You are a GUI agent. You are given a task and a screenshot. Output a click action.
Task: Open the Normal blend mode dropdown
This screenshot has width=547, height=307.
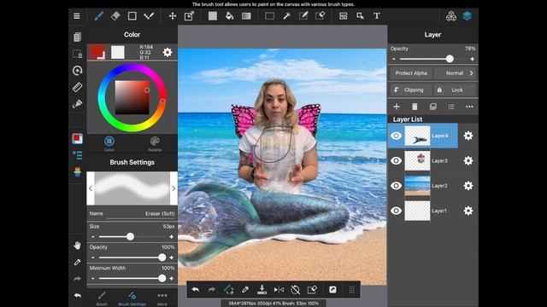pyautogui.click(x=456, y=73)
